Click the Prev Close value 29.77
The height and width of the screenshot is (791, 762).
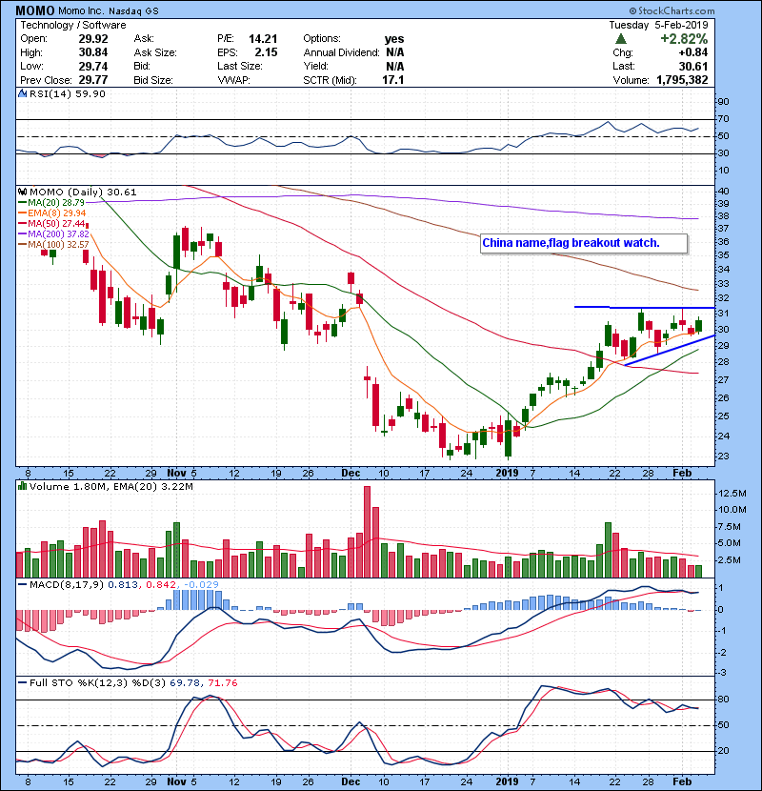[93, 80]
